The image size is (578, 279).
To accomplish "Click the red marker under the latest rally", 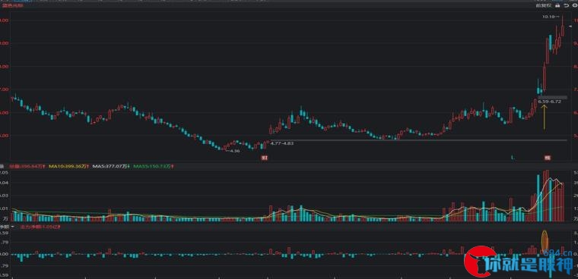I will (548, 158).
